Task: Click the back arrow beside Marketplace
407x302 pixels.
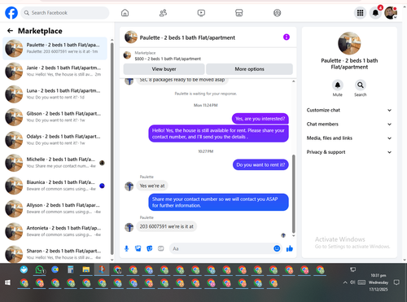Action: tap(10, 31)
